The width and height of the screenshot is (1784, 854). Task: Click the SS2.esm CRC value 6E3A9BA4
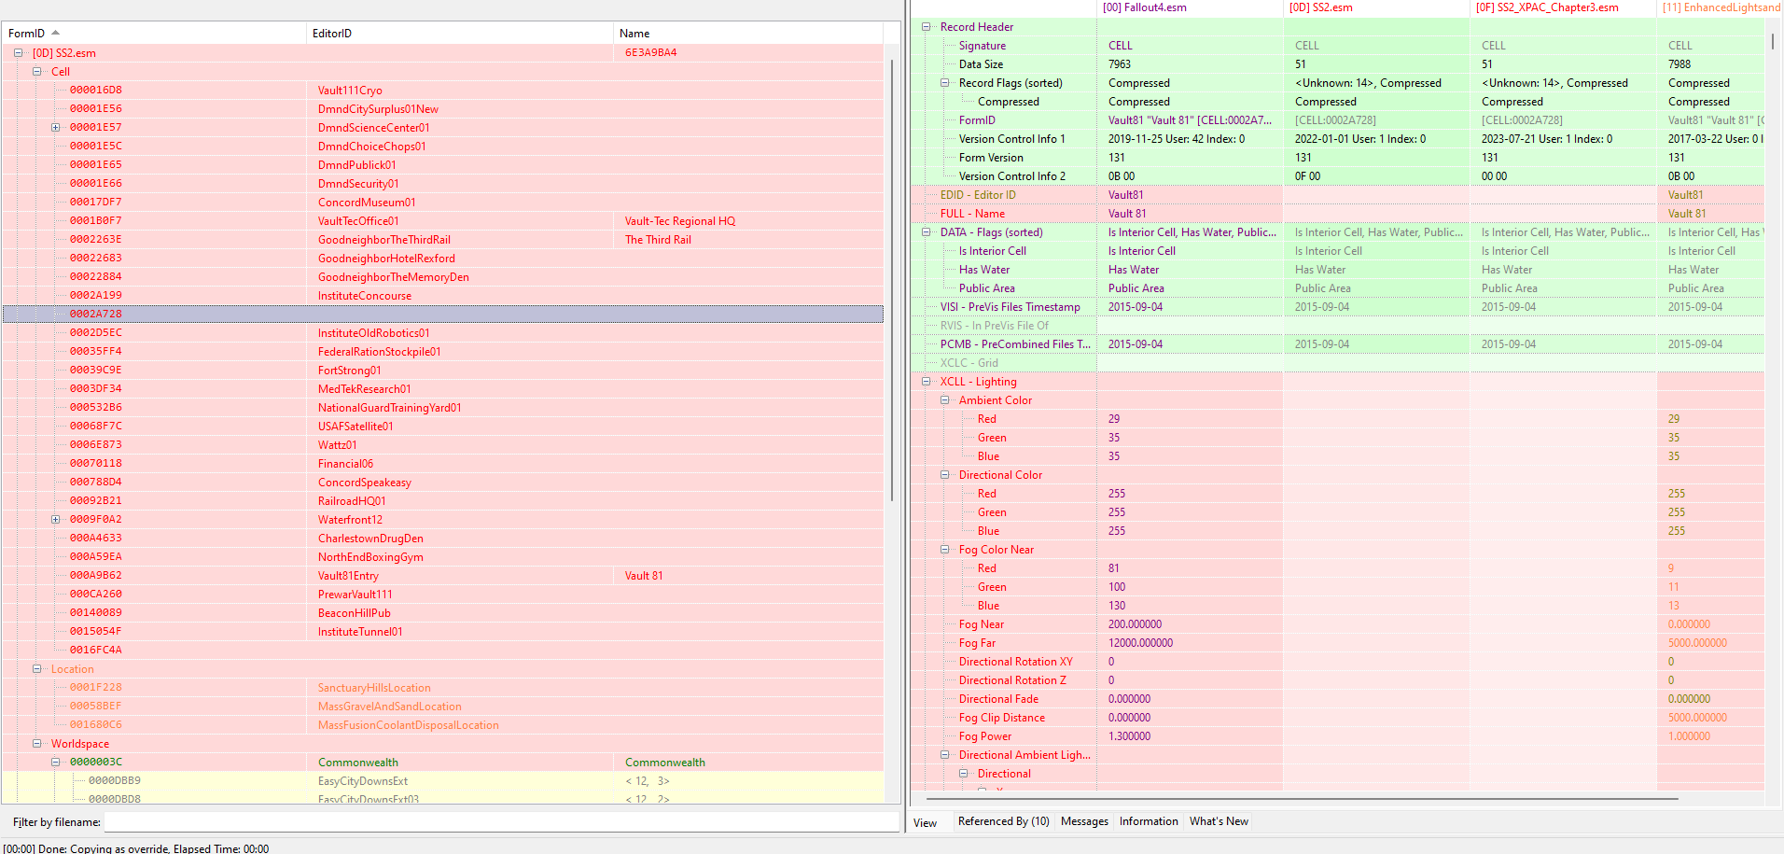click(x=651, y=53)
